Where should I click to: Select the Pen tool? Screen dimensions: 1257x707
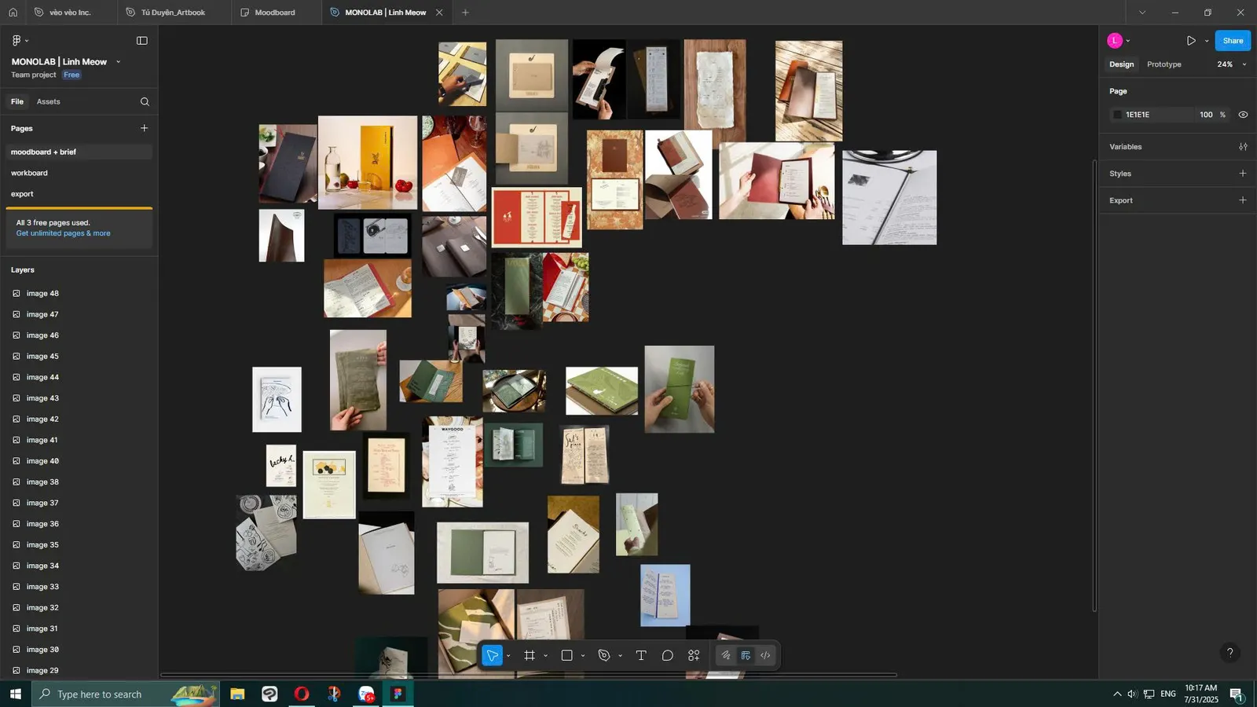tap(604, 656)
